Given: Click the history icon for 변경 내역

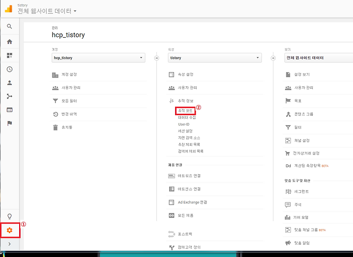Looking at the screenshot, I should pos(55,114).
